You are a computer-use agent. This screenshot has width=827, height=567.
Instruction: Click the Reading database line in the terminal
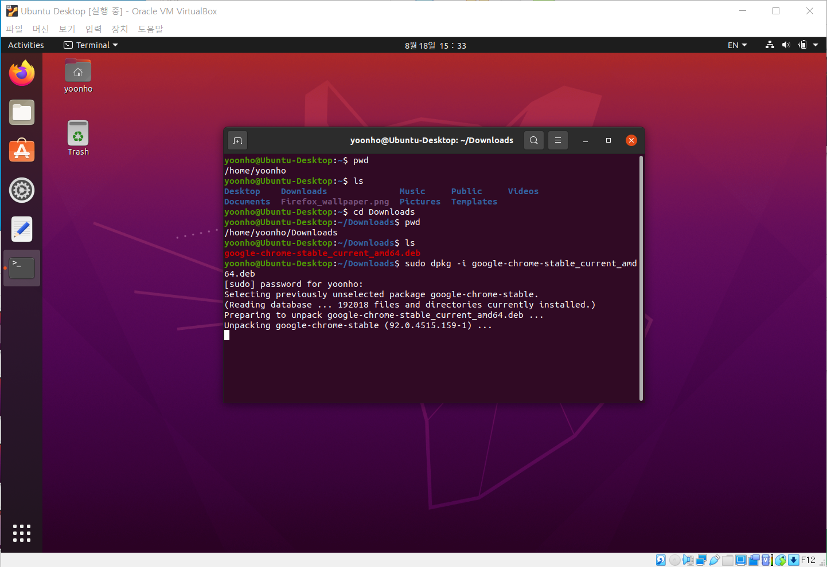pyautogui.click(x=409, y=305)
